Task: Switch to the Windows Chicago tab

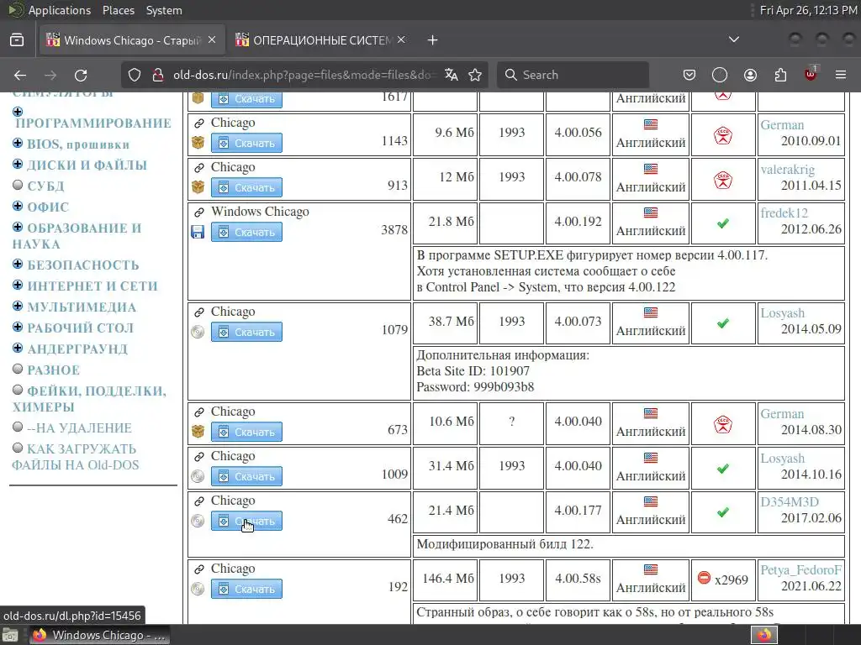Action: point(132,40)
